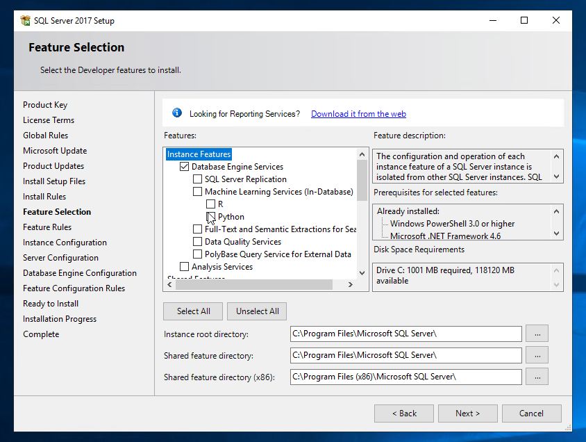Screen dimensions: 586x442
Task: Click the Select All button
Action: click(193, 311)
